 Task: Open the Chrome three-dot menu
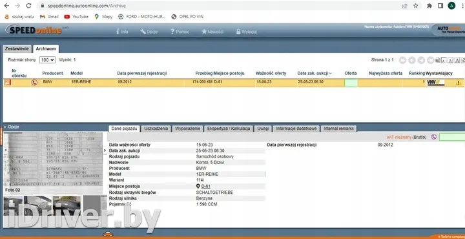click(462, 6)
